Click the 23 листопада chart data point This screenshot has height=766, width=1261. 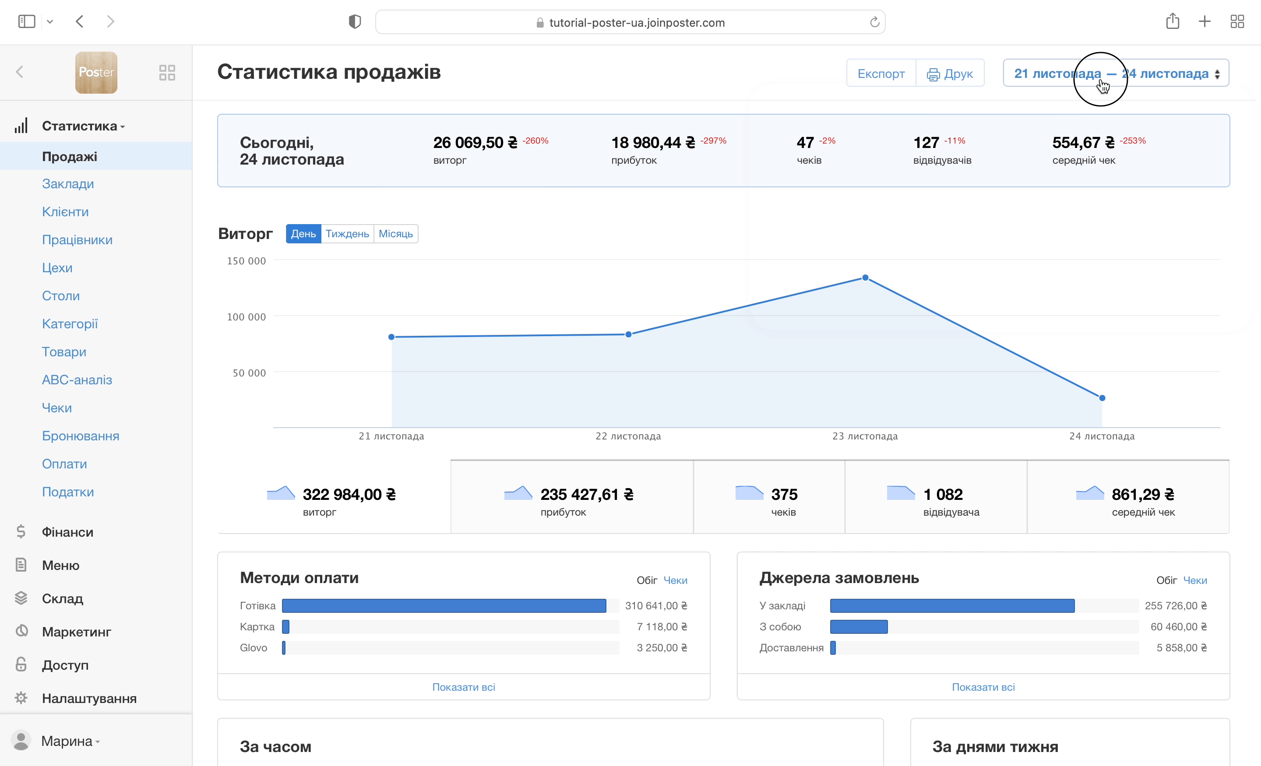(865, 278)
